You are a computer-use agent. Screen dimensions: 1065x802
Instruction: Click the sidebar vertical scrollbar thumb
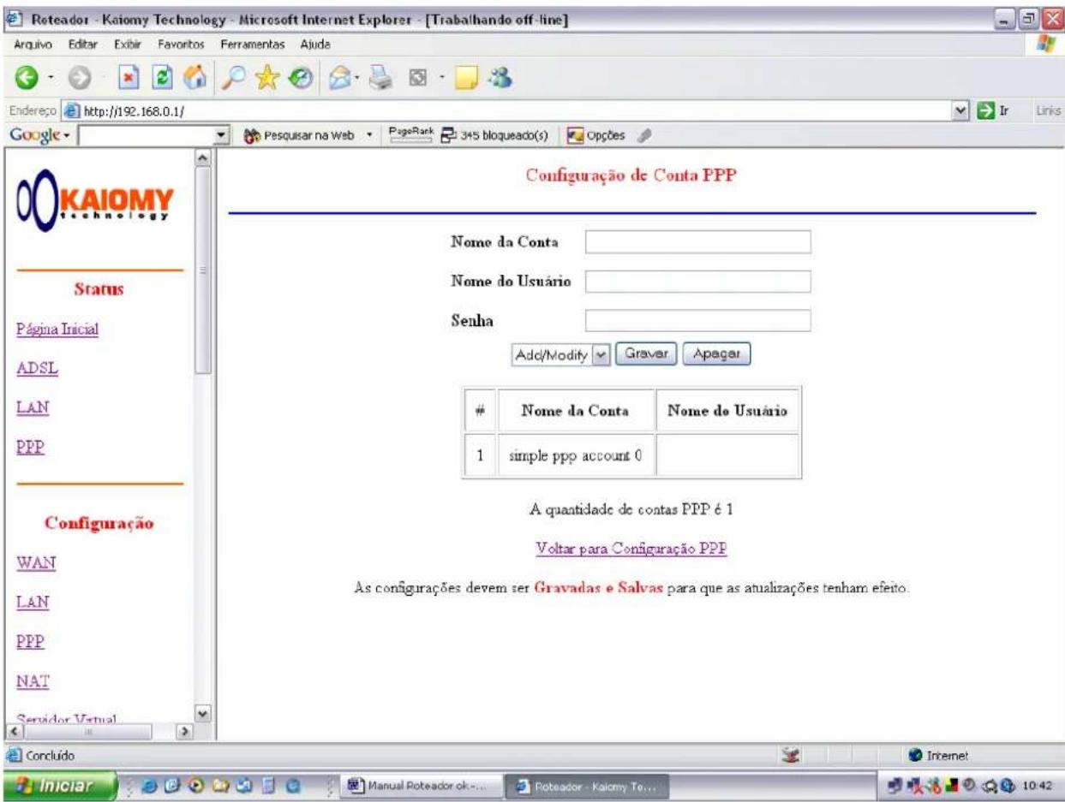tap(202, 269)
